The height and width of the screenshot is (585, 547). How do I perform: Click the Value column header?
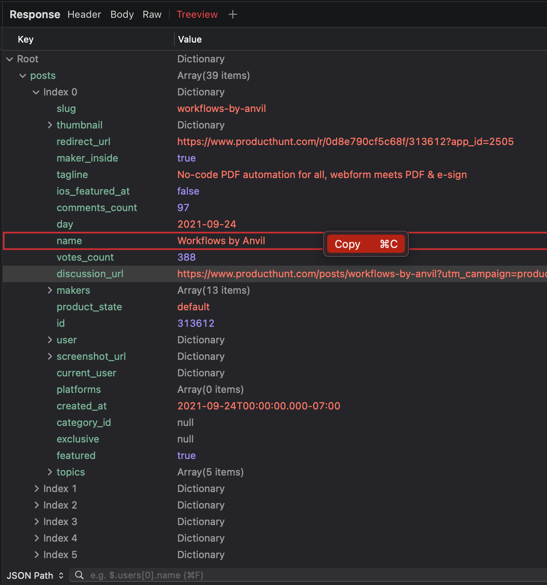tap(190, 40)
